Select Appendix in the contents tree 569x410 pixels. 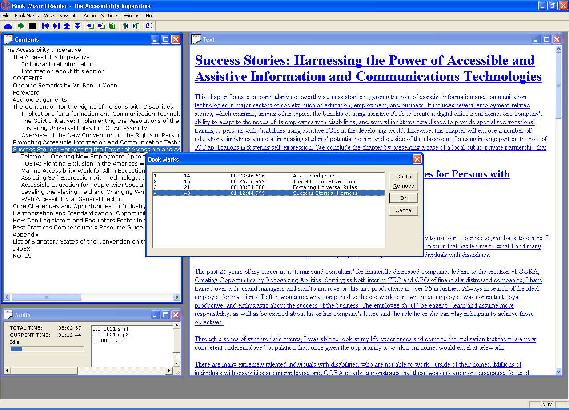[x=25, y=235]
